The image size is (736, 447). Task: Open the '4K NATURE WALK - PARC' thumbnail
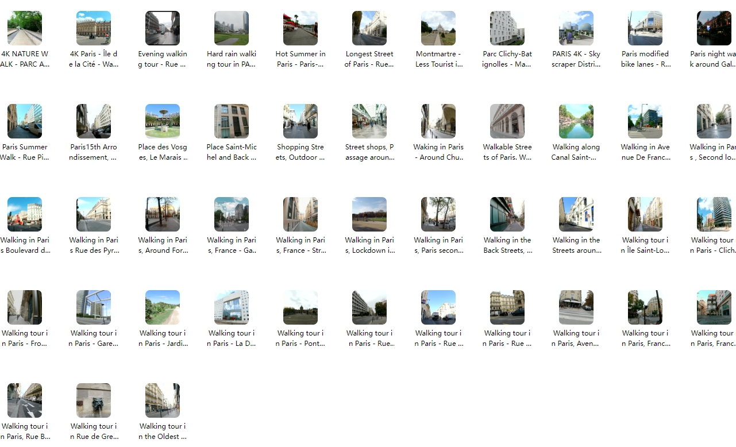coord(25,28)
